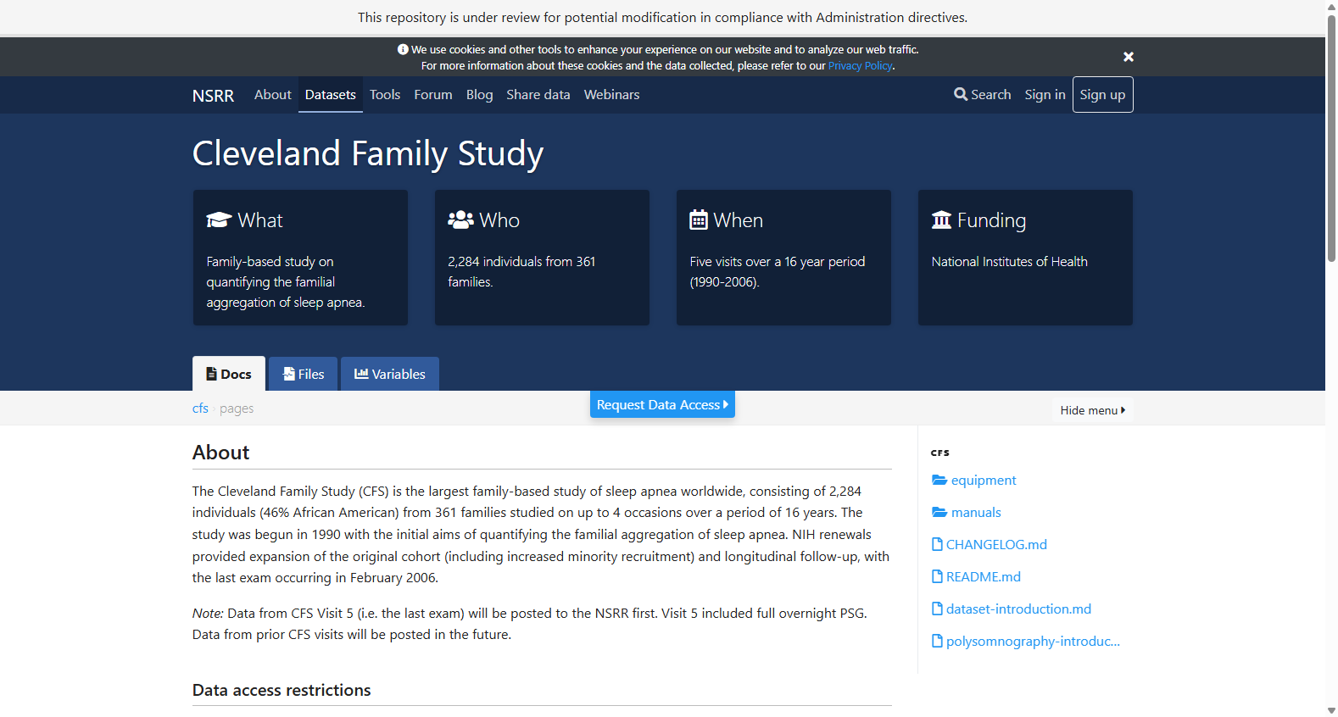
Task: Click the Data access restrictions heading
Action: coord(282,690)
